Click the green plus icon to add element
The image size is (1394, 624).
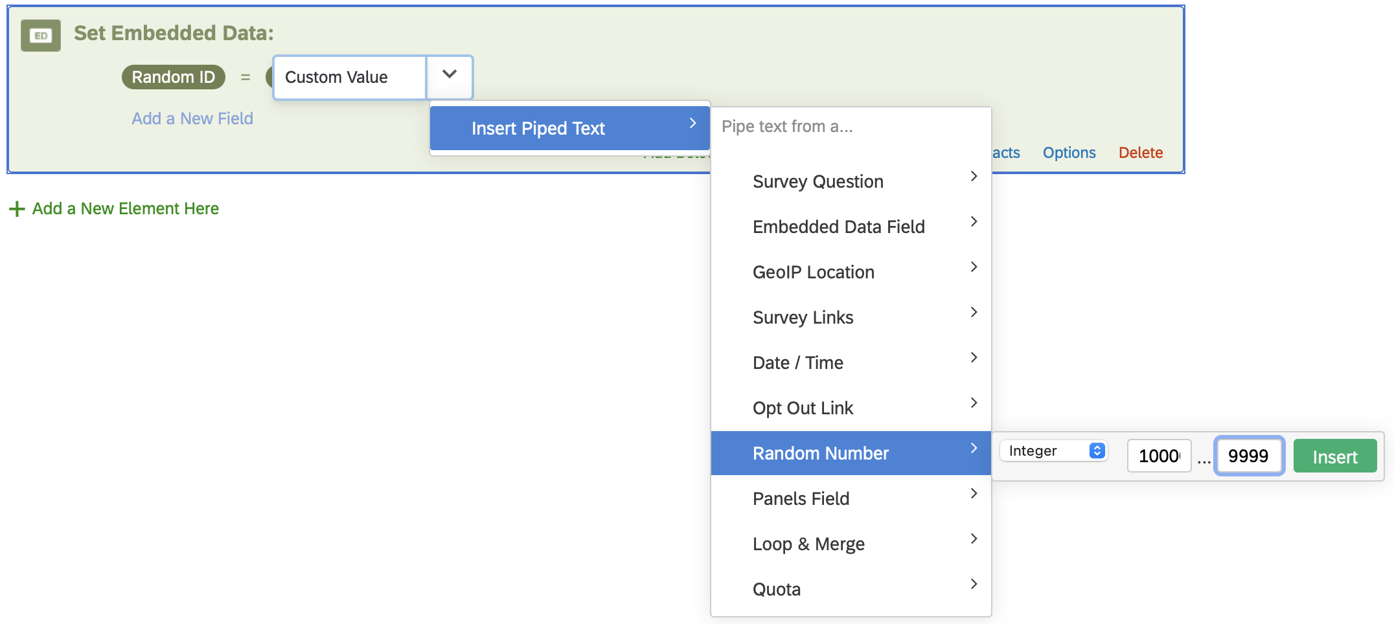click(x=17, y=209)
